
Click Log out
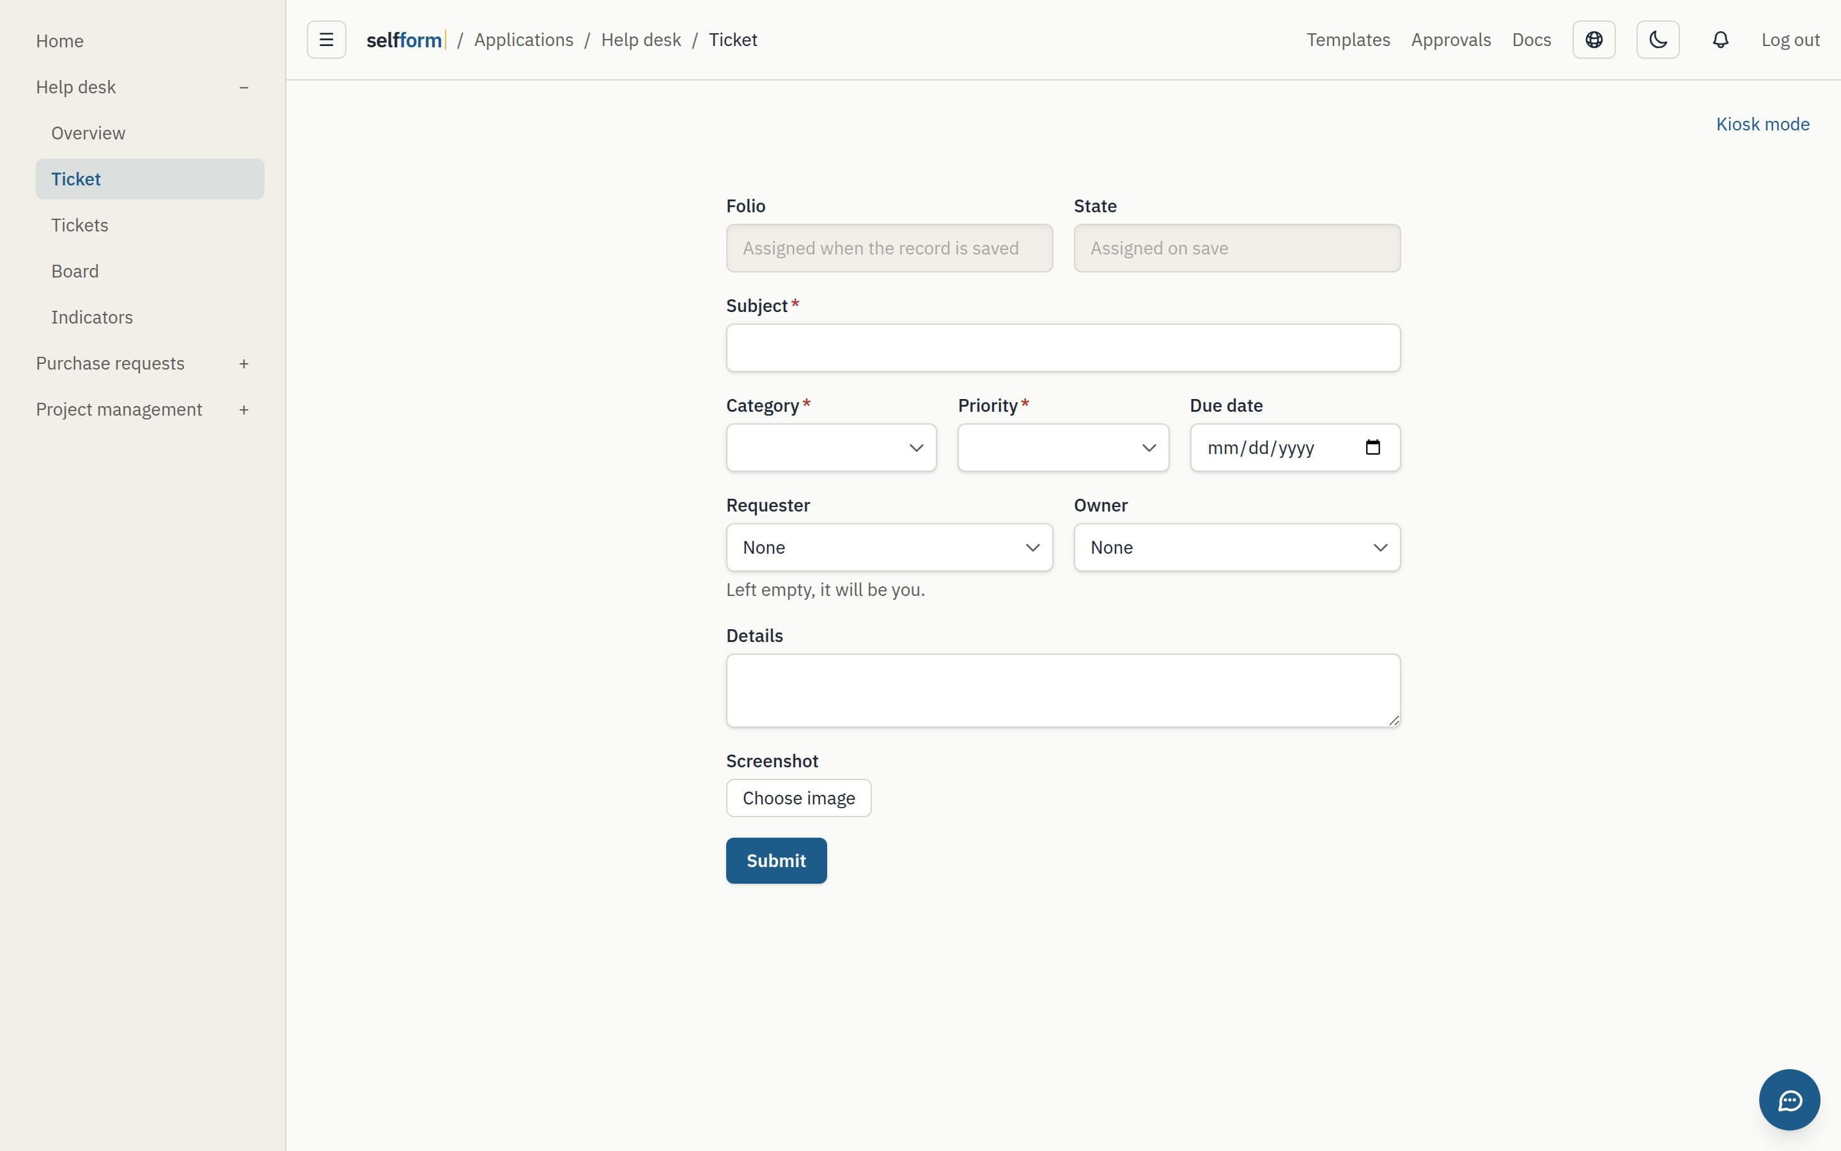[1790, 40]
